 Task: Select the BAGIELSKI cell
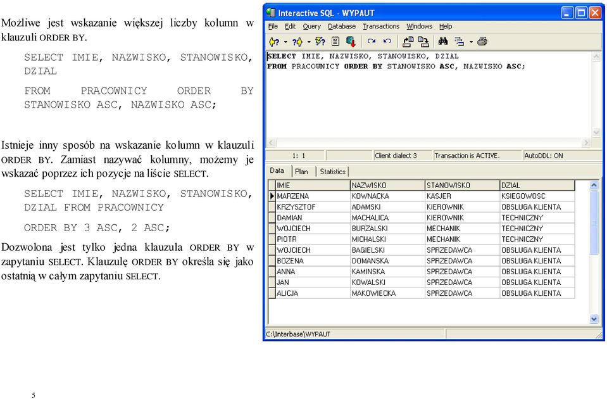(x=387, y=251)
